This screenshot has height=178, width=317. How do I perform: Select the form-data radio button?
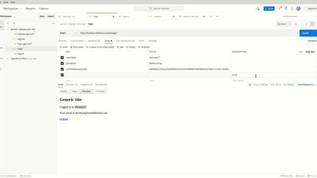71,47
